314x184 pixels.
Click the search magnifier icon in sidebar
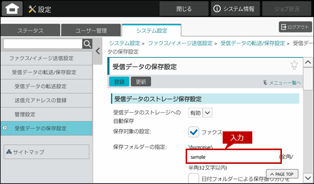pos(87,44)
